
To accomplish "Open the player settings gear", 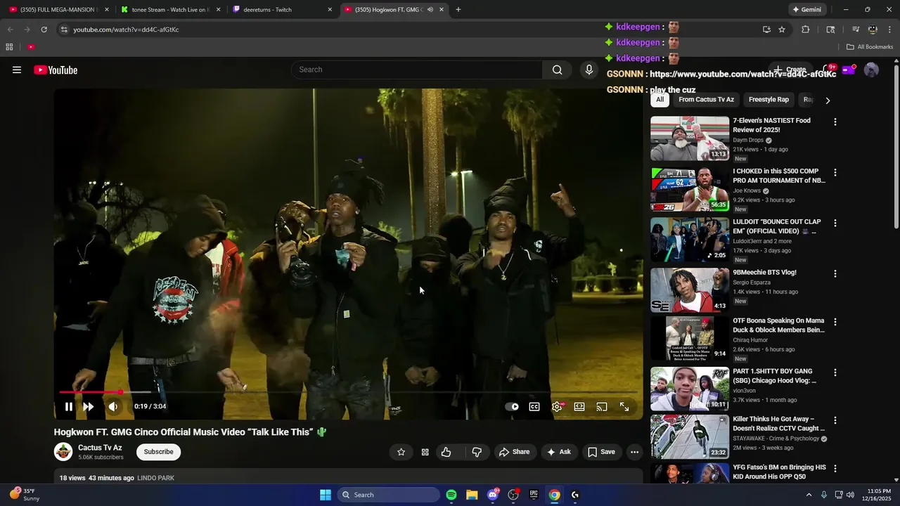I will [x=557, y=406].
